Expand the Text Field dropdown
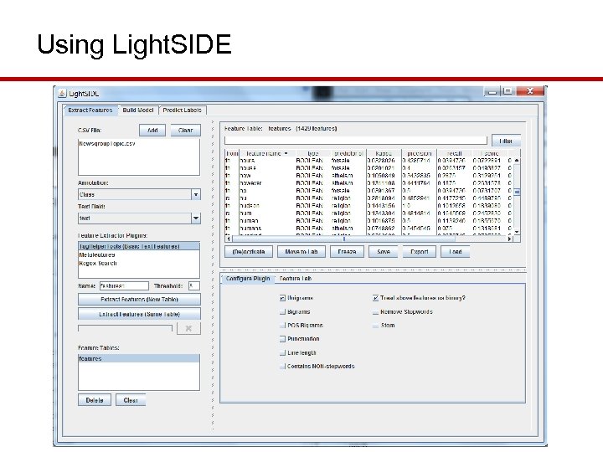 [196, 218]
